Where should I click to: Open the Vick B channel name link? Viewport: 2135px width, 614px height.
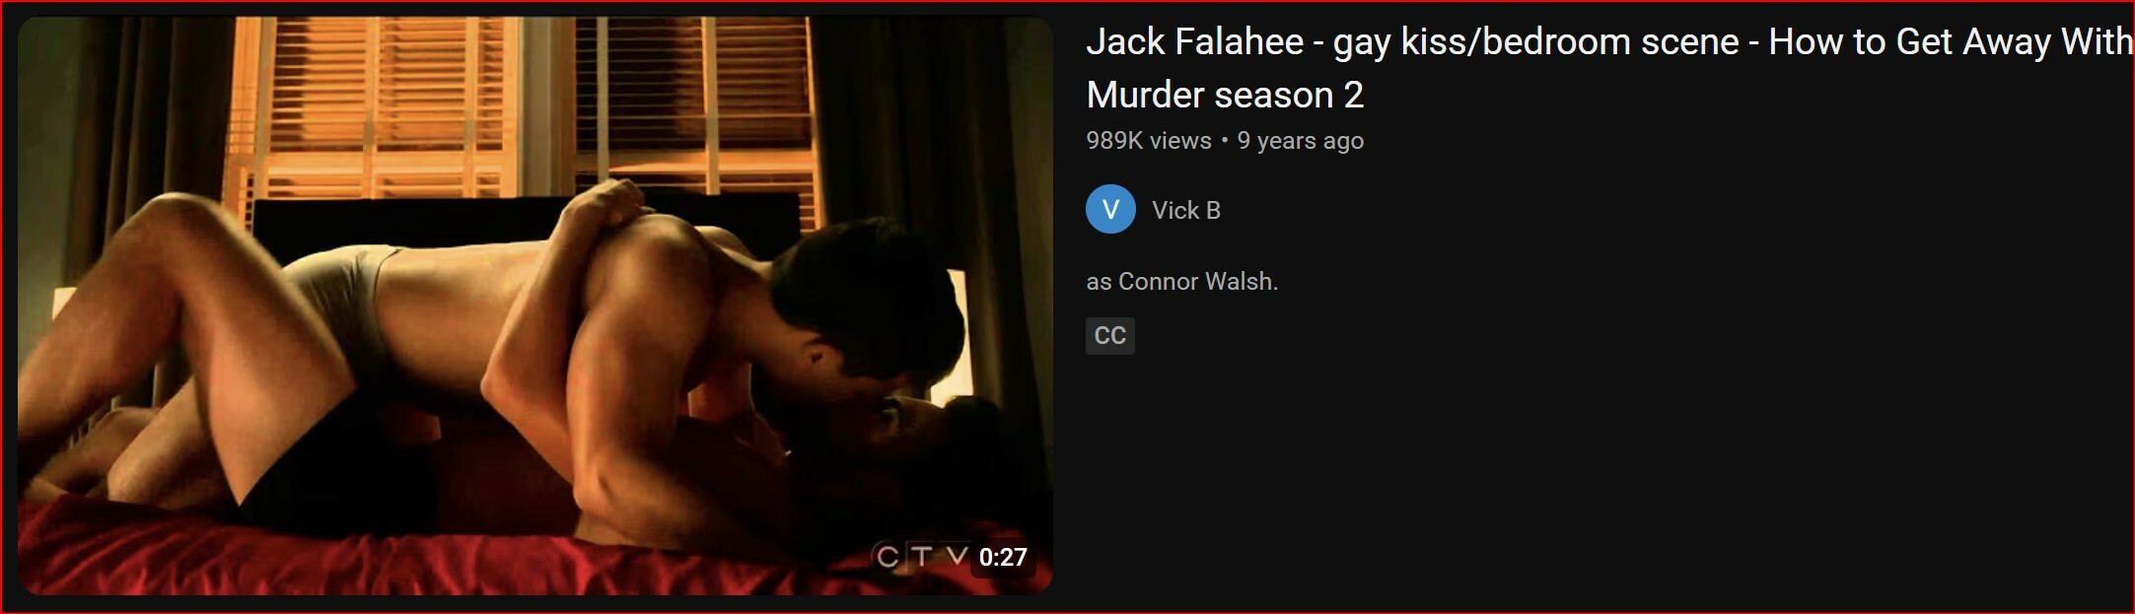click(1186, 210)
